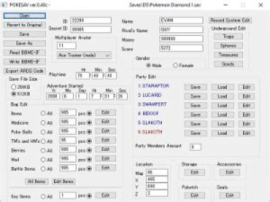This screenshot has width=270, height=202.
Task: Click the Poke Balls row Edit button
Action: [105, 131]
